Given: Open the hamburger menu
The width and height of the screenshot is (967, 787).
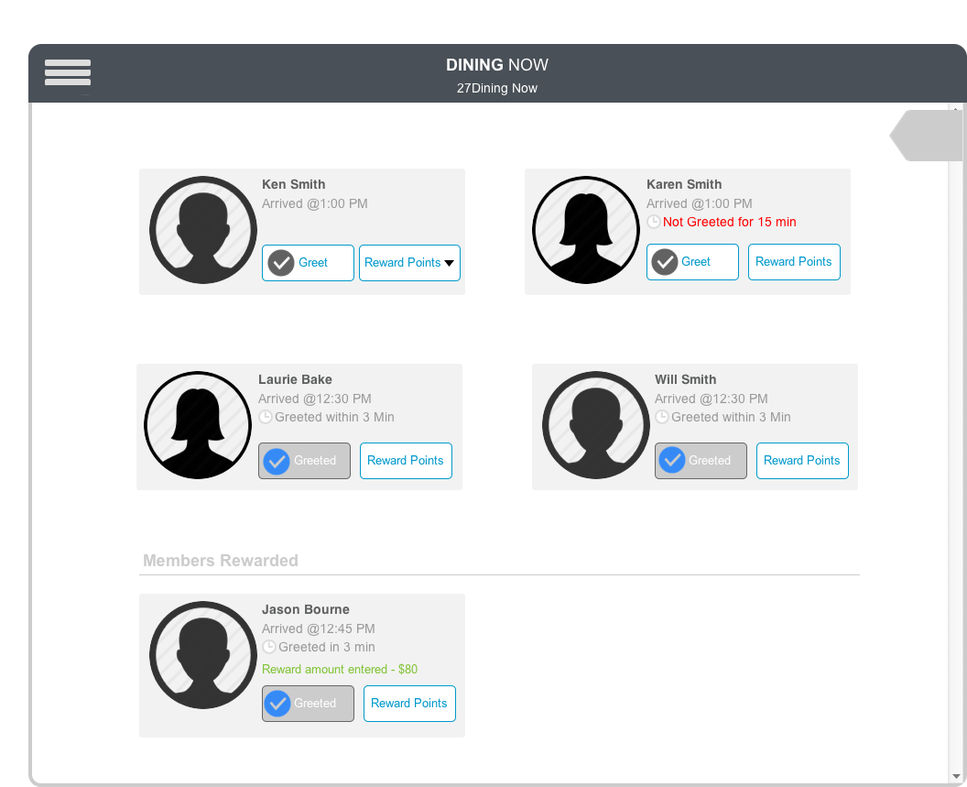Looking at the screenshot, I should 68,72.
